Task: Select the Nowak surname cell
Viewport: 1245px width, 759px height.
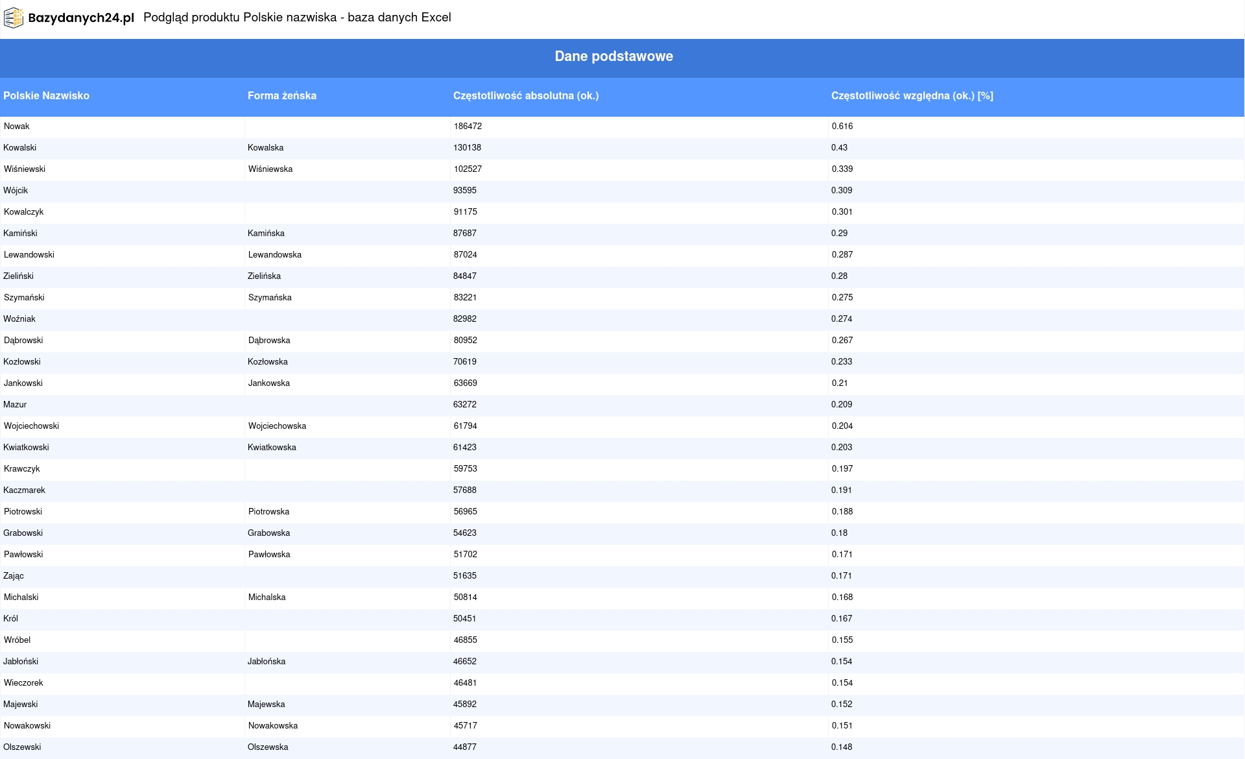Action: click(x=17, y=126)
